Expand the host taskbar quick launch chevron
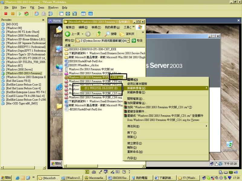This screenshot has height=181, width=242. [33, 177]
